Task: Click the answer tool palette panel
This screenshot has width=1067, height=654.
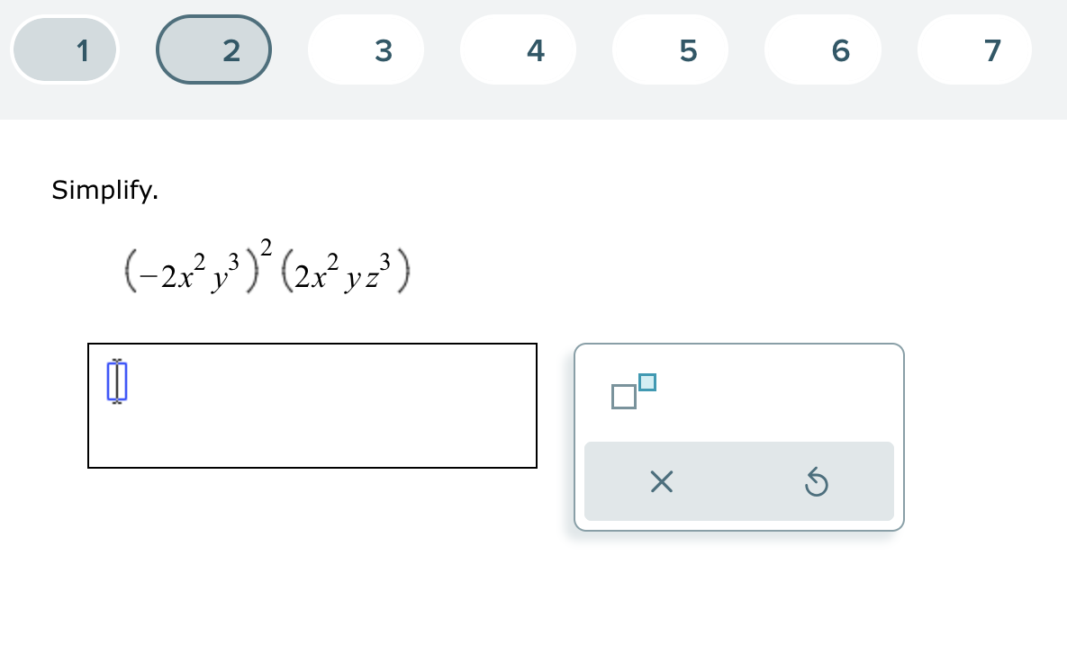Action: 738,436
